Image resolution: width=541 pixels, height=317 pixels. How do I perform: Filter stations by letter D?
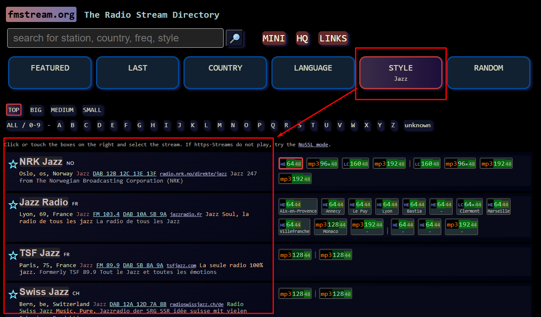click(x=99, y=125)
